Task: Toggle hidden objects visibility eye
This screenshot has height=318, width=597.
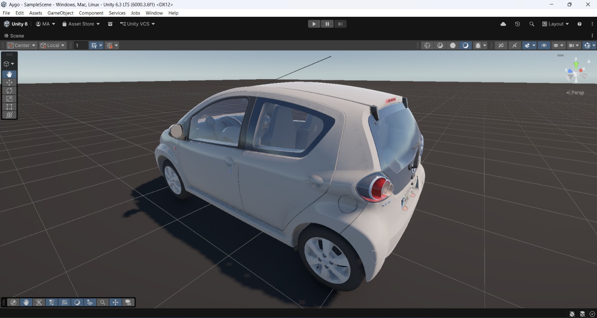Action: click(544, 46)
